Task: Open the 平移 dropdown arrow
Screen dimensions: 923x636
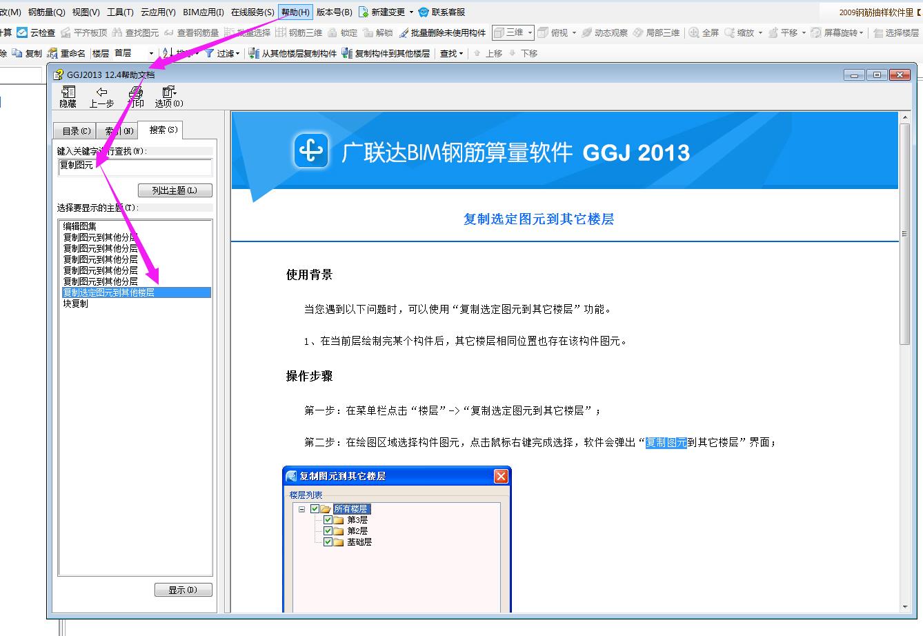Action: point(804,32)
